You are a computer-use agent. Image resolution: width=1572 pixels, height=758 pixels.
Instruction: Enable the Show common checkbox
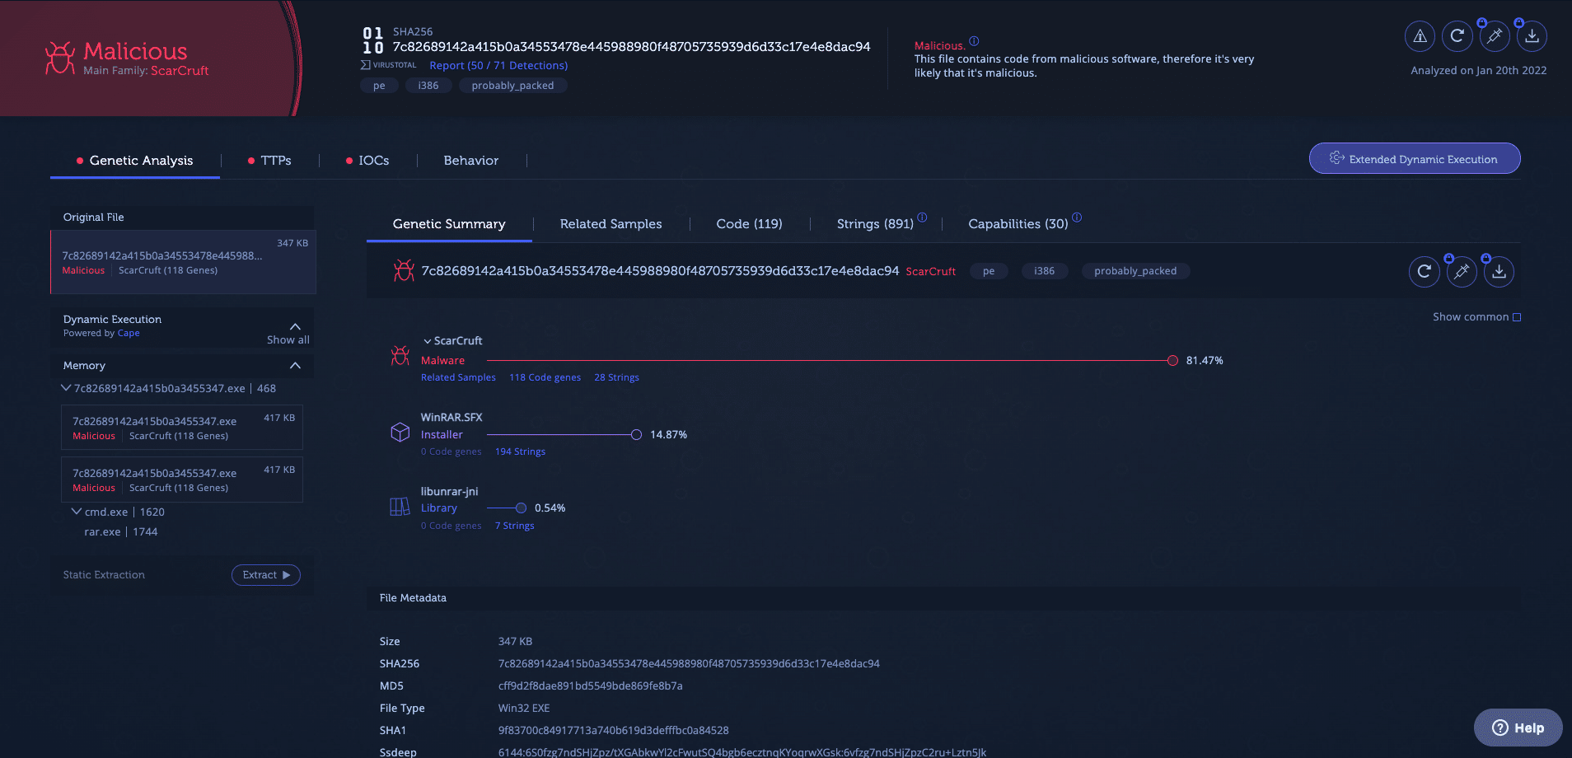pyautogui.click(x=1517, y=316)
